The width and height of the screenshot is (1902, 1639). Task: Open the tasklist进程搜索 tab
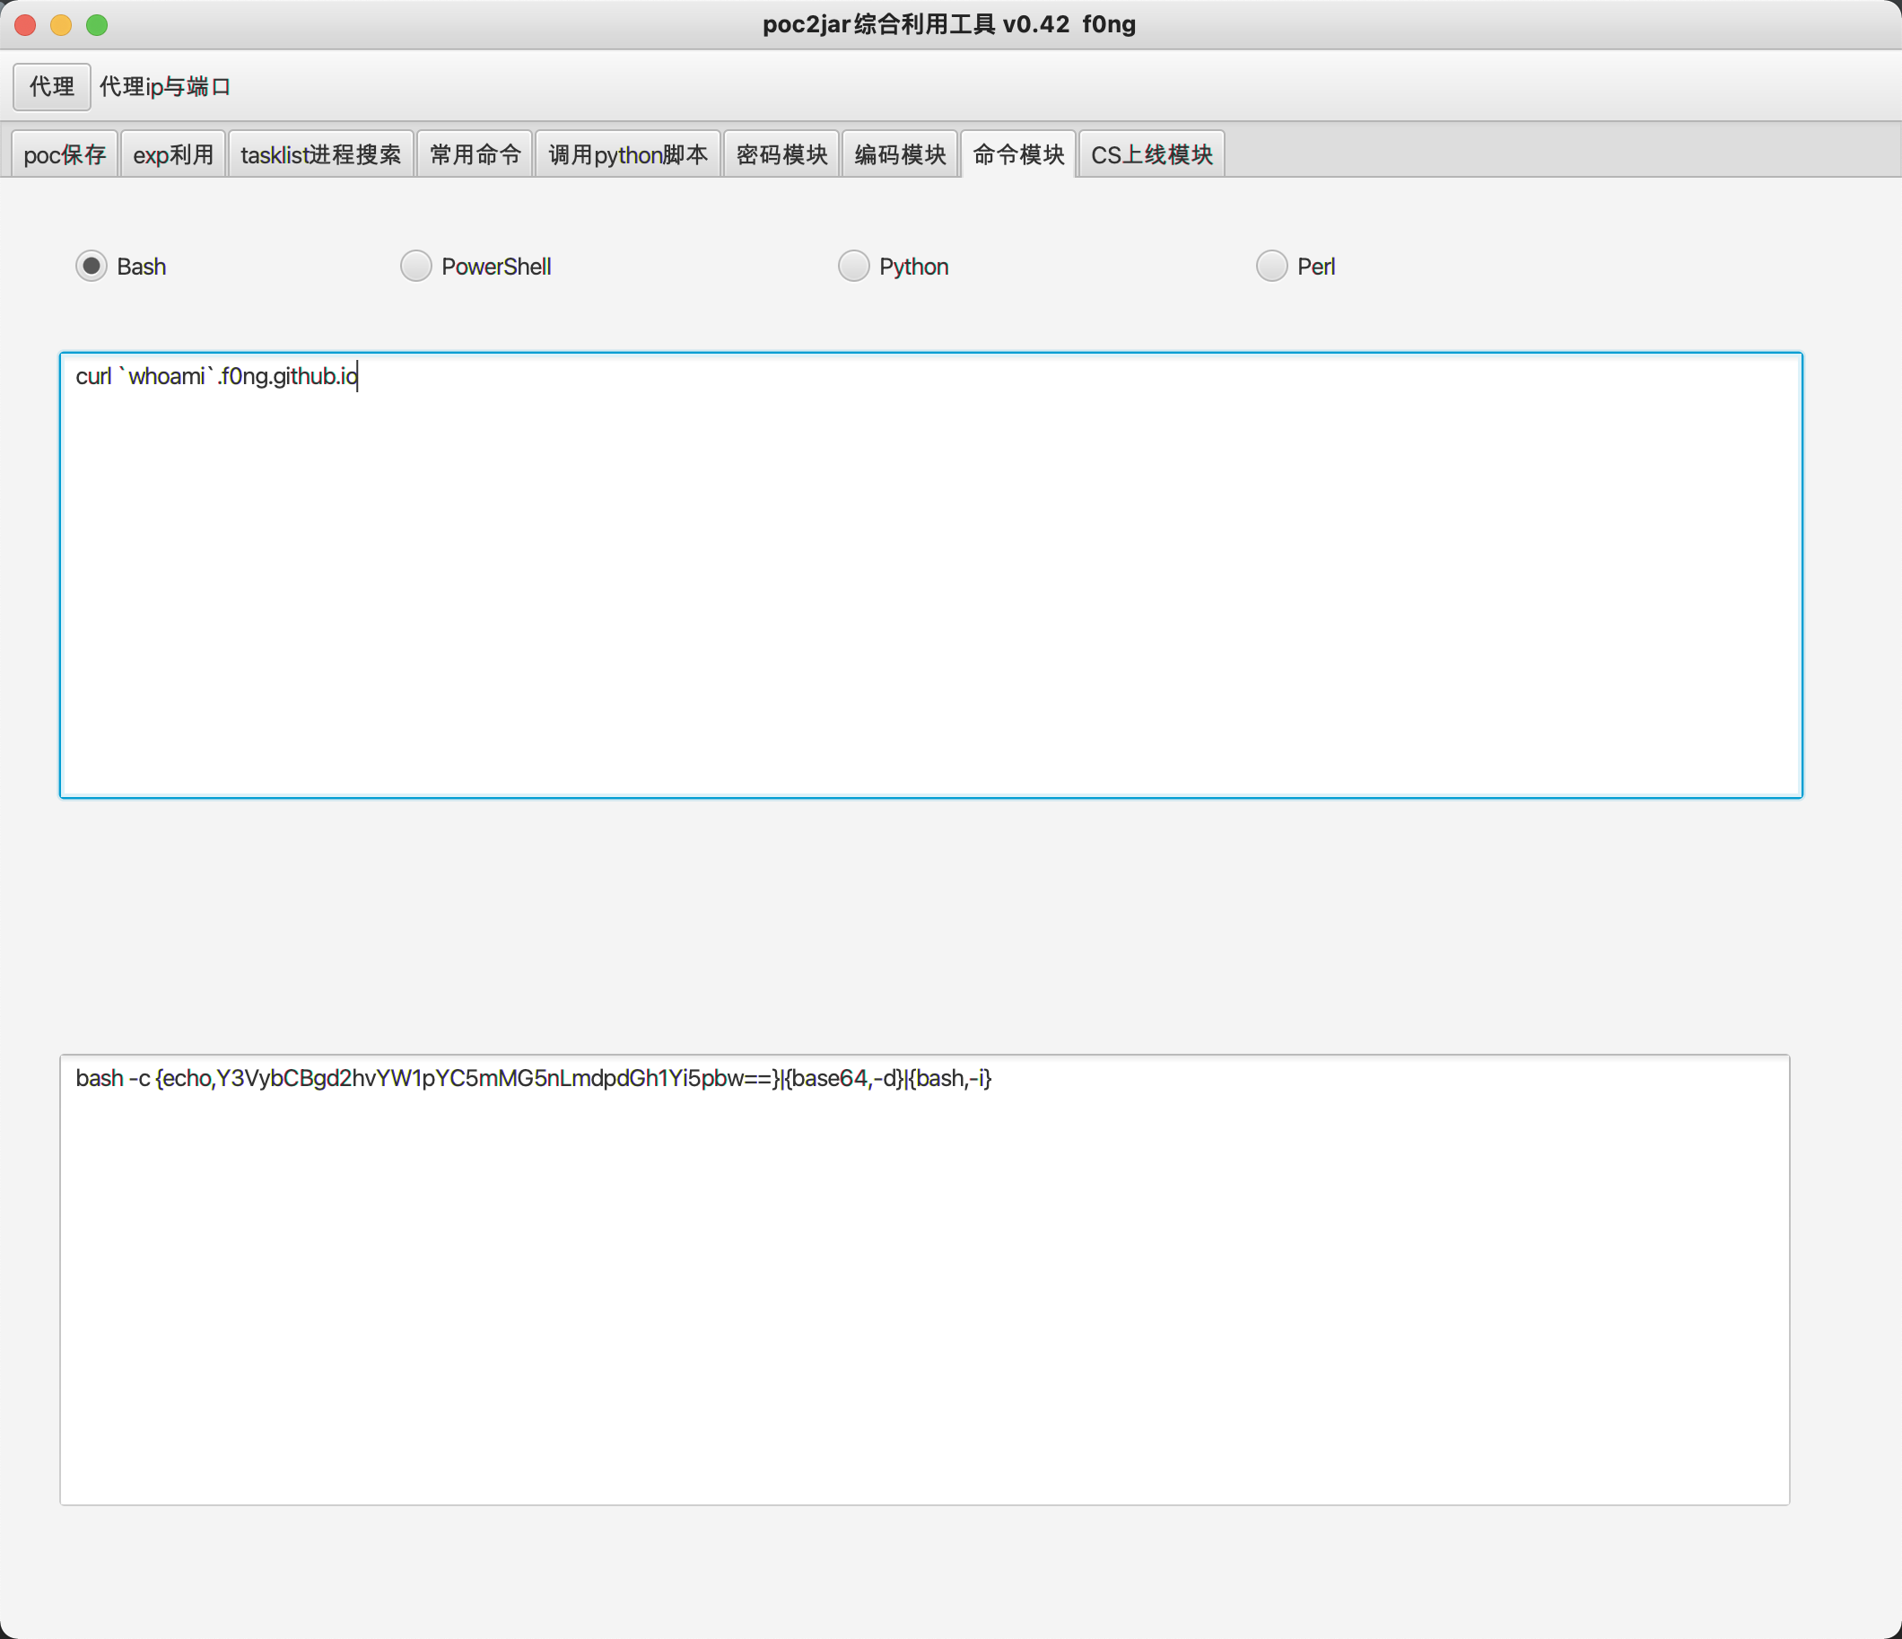click(320, 154)
